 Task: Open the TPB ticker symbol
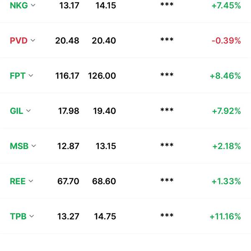18,216
